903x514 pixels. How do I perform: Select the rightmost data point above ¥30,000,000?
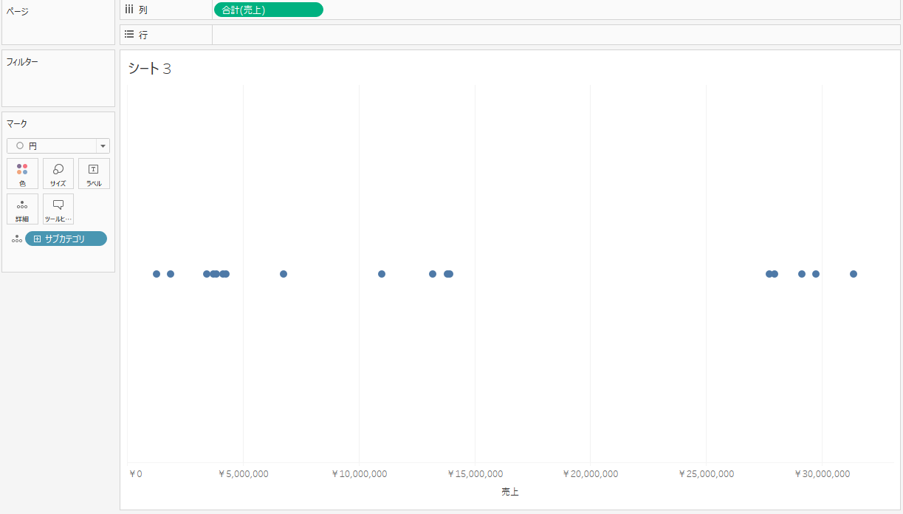point(853,274)
